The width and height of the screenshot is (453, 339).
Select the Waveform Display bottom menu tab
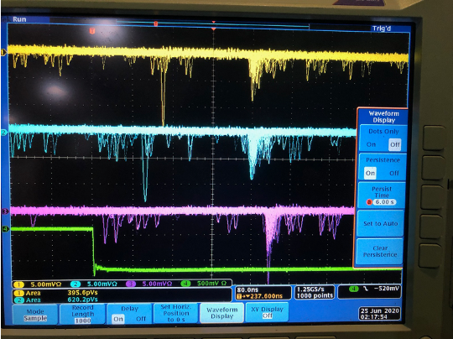coord(221,313)
